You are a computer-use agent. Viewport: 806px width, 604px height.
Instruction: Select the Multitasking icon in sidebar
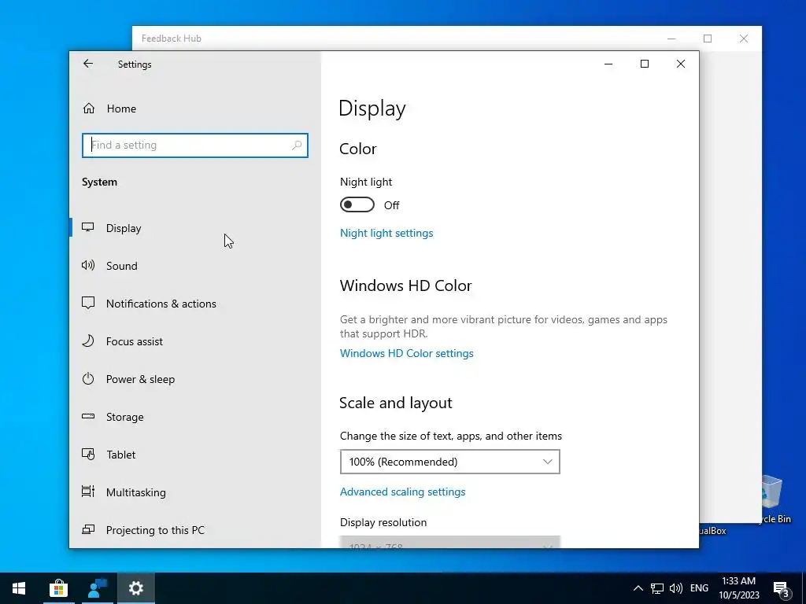(88, 492)
